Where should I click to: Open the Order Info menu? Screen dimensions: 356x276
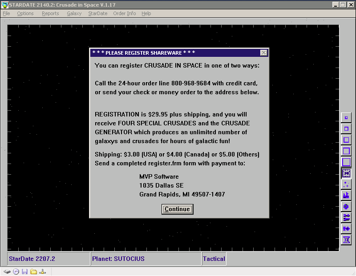coord(125,13)
